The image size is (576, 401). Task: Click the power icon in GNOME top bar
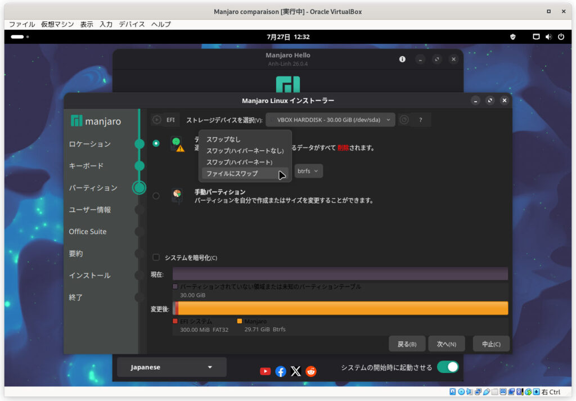click(x=561, y=37)
